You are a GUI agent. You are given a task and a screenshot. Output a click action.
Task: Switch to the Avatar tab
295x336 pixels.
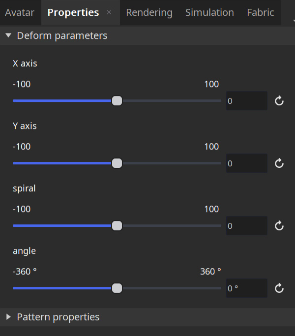pyautogui.click(x=20, y=13)
